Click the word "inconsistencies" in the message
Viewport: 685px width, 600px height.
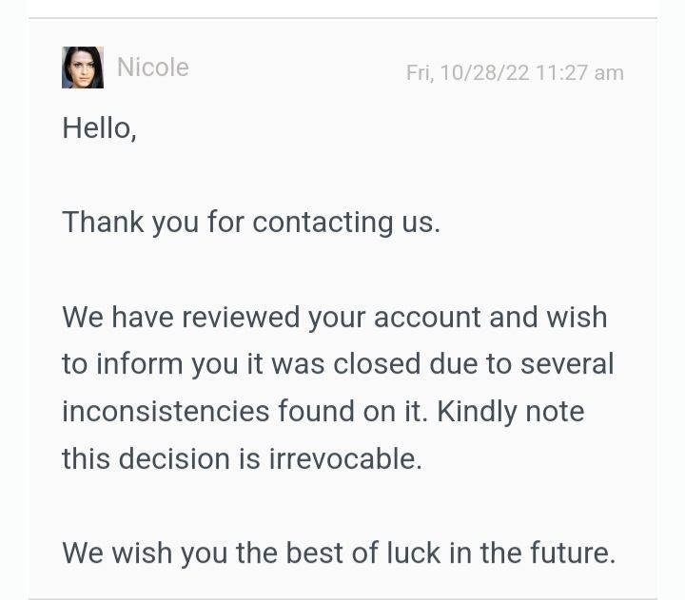166,412
